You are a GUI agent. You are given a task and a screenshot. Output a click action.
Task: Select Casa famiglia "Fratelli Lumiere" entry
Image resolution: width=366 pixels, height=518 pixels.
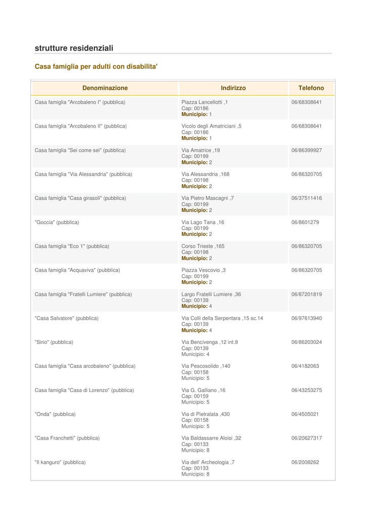point(83,294)
